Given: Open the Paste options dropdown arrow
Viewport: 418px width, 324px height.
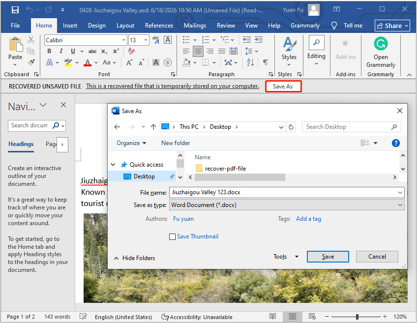Looking at the screenshot, I should (x=15, y=64).
